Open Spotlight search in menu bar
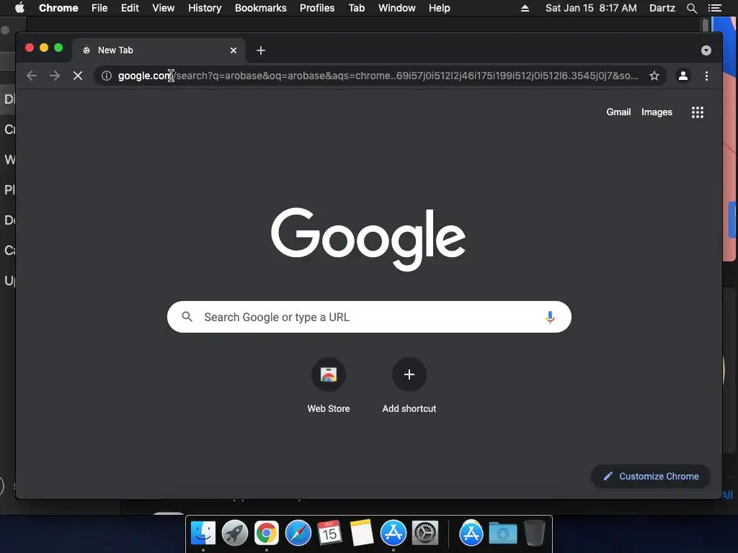Screen dimensions: 738x553 (691, 8)
